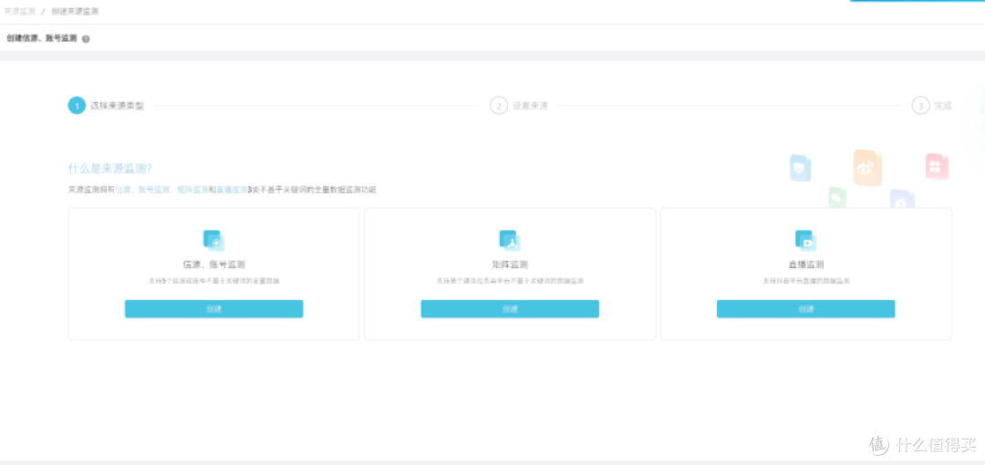Click the highlighted 矩阵监测 link in the description
The width and height of the screenshot is (985, 465).
click(192, 189)
